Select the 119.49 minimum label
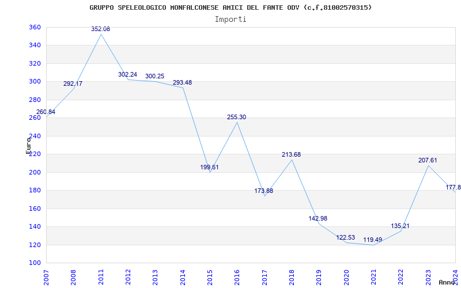Viewport: 461px width, 288px height. click(372, 240)
